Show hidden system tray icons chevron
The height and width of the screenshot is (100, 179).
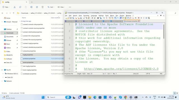tap(143, 97)
